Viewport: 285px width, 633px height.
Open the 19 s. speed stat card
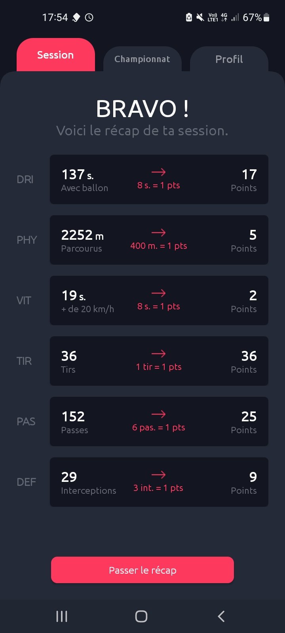159,300
